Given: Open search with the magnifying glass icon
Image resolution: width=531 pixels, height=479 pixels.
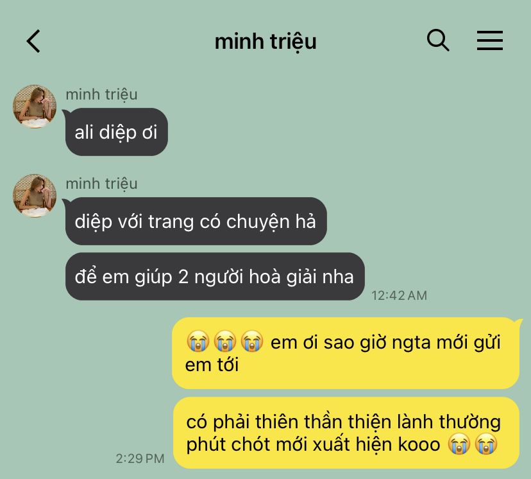Looking at the screenshot, I should [438, 40].
